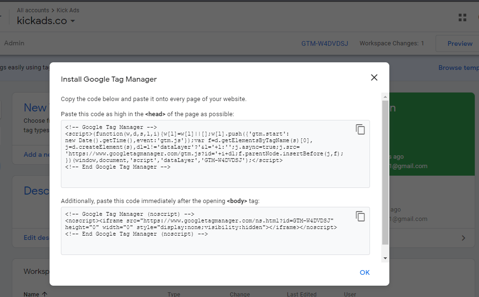The image size is (479, 297).
Task: Click the bold <body> instruction text
Action: pyautogui.click(x=237, y=201)
